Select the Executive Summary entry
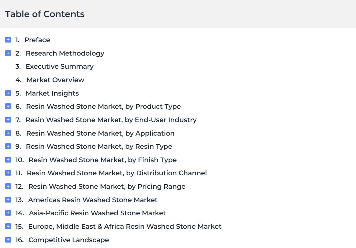The height and width of the screenshot is (248, 356). pos(59,66)
